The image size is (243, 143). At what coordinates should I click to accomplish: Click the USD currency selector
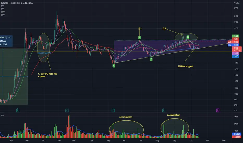(x=238, y=3)
